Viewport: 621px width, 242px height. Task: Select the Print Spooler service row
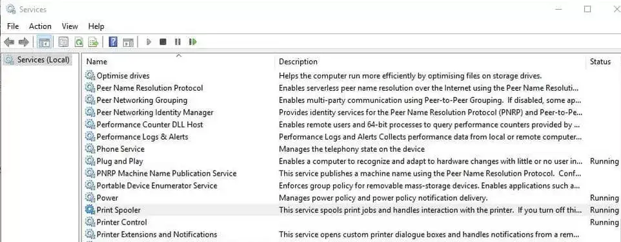pyautogui.click(x=351, y=210)
